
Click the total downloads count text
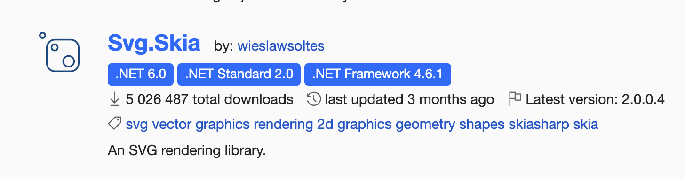209,99
